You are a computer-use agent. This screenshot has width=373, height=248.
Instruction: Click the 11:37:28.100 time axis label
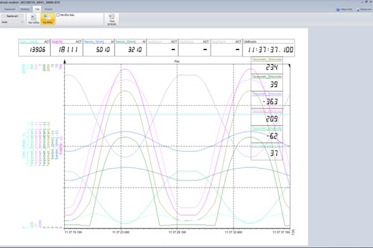tap(177, 232)
